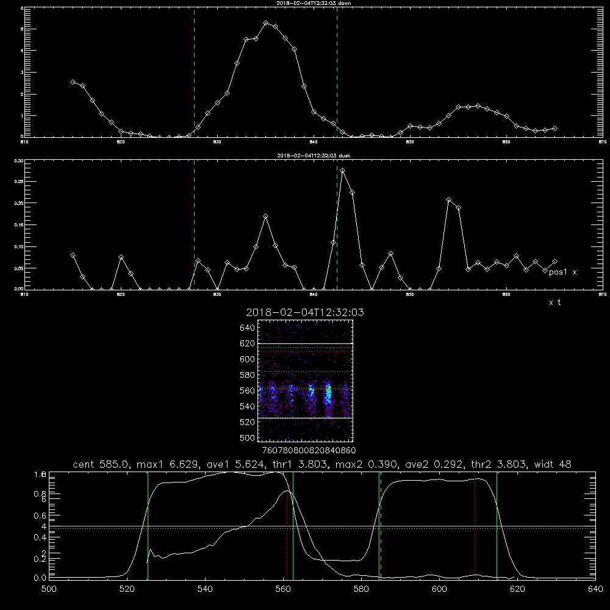610x610 pixels.
Task: Click the "2018-02-04T12:32:03 dusk" plot title
Action: point(314,156)
